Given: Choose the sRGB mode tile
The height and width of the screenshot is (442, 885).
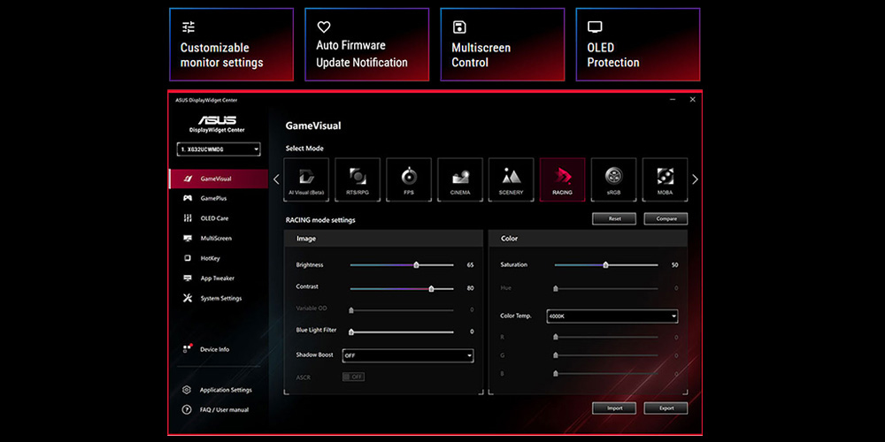Looking at the screenshot, I should (x=613, y=179).
